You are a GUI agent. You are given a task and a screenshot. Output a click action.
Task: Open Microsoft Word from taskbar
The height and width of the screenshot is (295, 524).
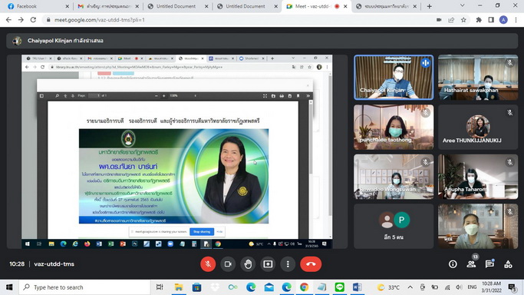click(x=357, y=287)
